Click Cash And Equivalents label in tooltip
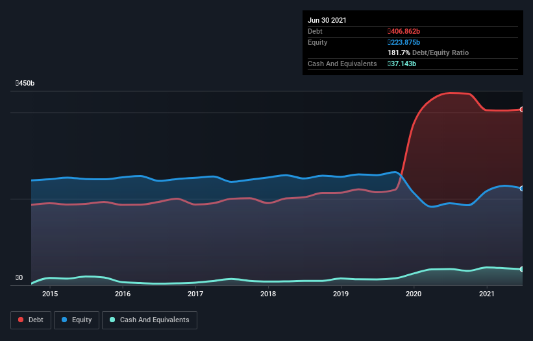The height and width of the screenshot is (341, 533). (x=342, y=64)
